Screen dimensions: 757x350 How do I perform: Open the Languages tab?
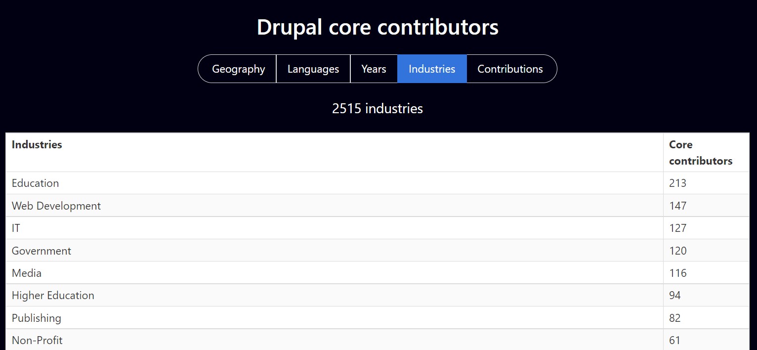tap(313, 69)
